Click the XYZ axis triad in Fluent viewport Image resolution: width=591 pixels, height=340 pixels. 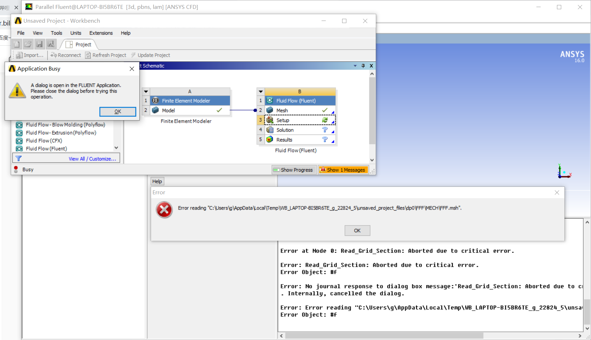(564, 171)
